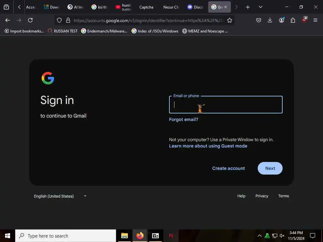Open the extensions puzzle icon
The width and height of the screenshot is (323, 242).
tap(293, 20)
